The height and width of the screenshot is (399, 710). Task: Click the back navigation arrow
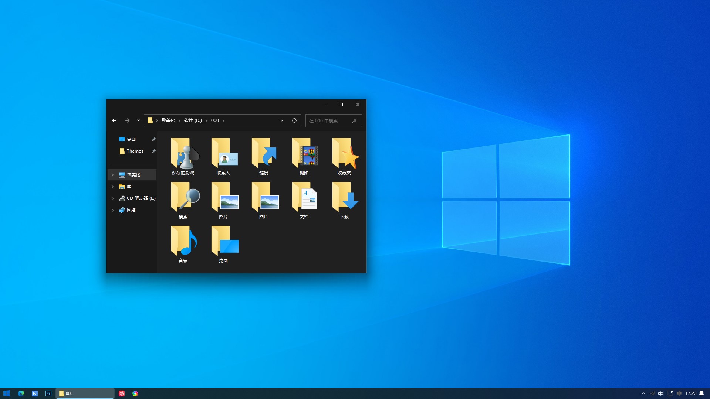[114, 120]
